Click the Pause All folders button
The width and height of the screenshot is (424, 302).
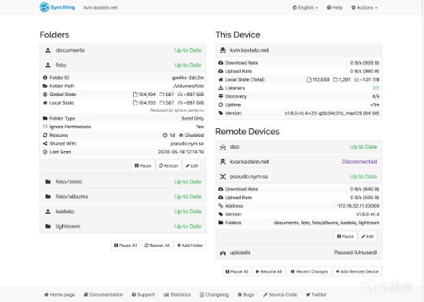click(x=126, y=245)
